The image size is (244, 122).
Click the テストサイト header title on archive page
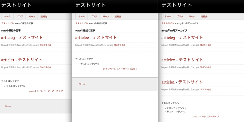click(177, 5)
